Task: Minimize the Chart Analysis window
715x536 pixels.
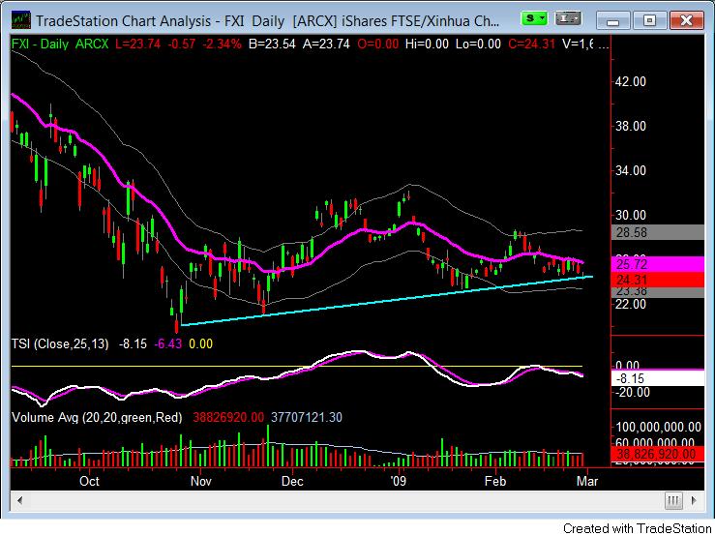Action: pyautogui.click(x=613, y=21)
